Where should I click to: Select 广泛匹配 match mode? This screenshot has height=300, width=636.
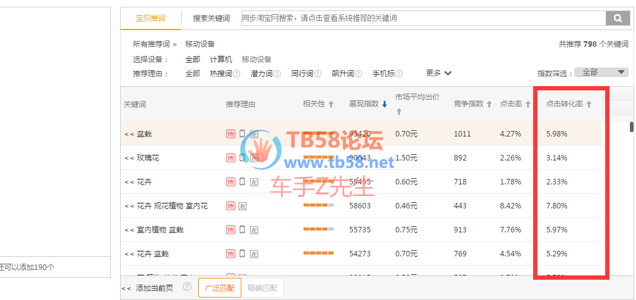coord(219,288)
